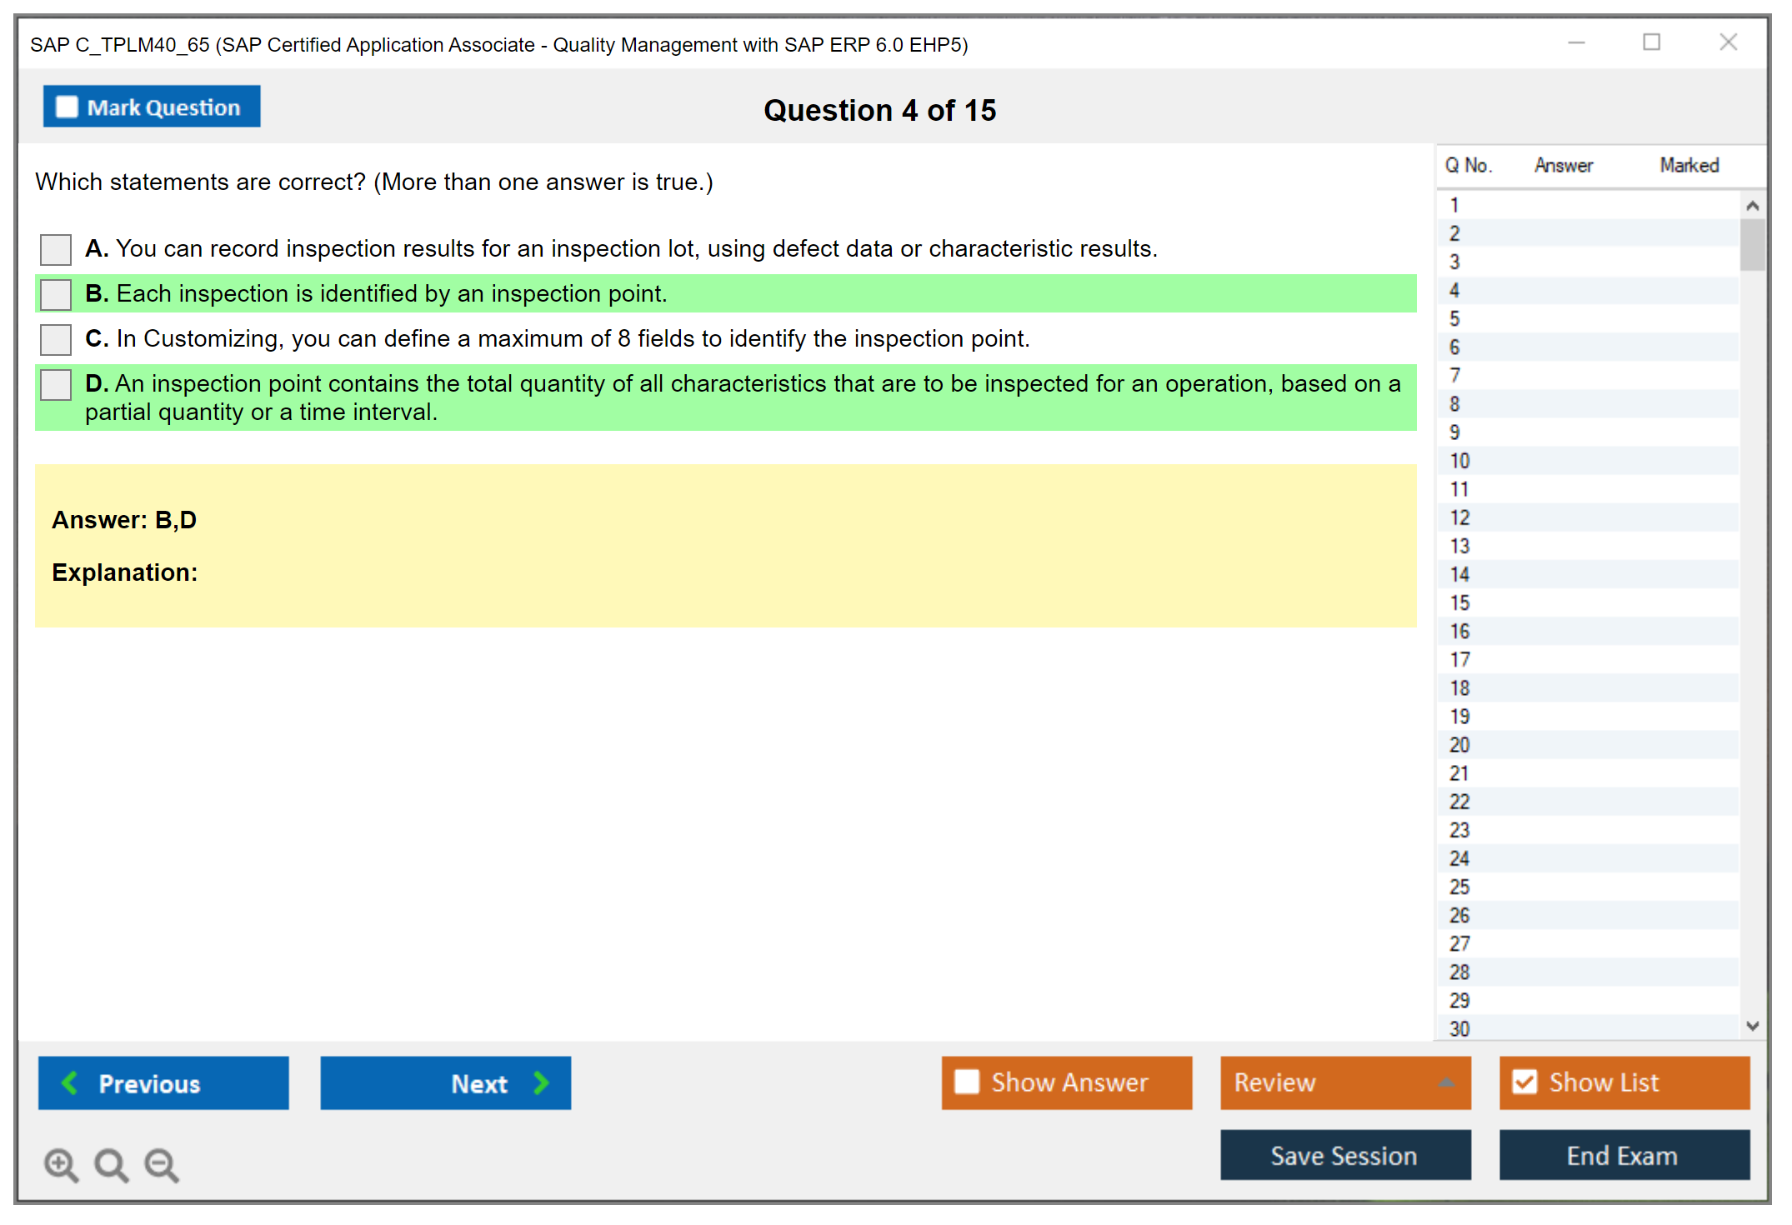This screenshot has height=1225, width=1792.
Task: Select question 10 in the list
Action: [x=1459, y=461]
